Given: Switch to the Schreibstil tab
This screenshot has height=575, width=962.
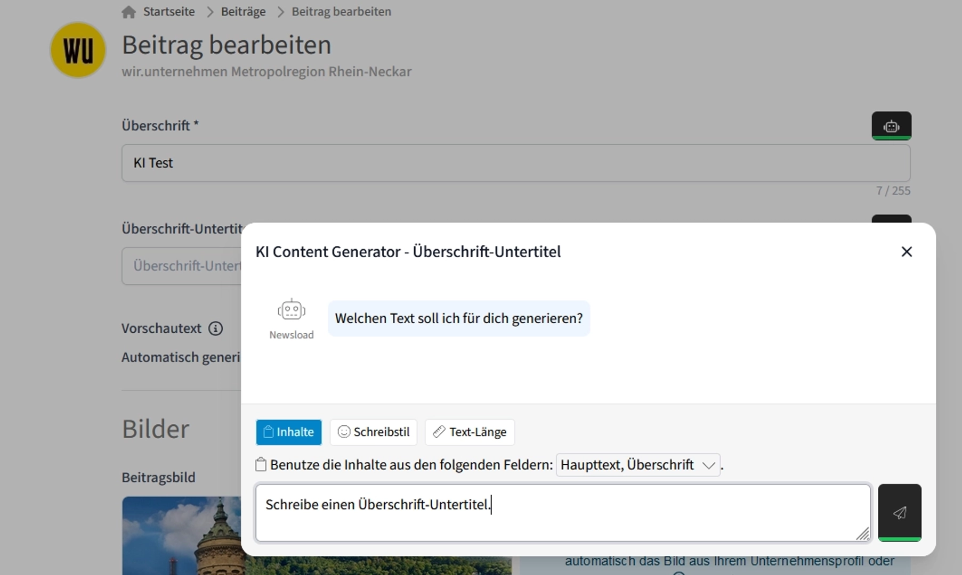Looking at the screenshot, I should pos(374,432).
